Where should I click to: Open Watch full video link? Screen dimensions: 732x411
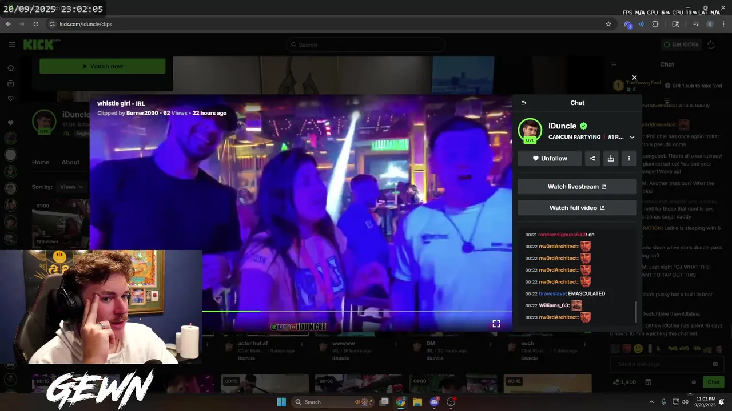point(577,208)
